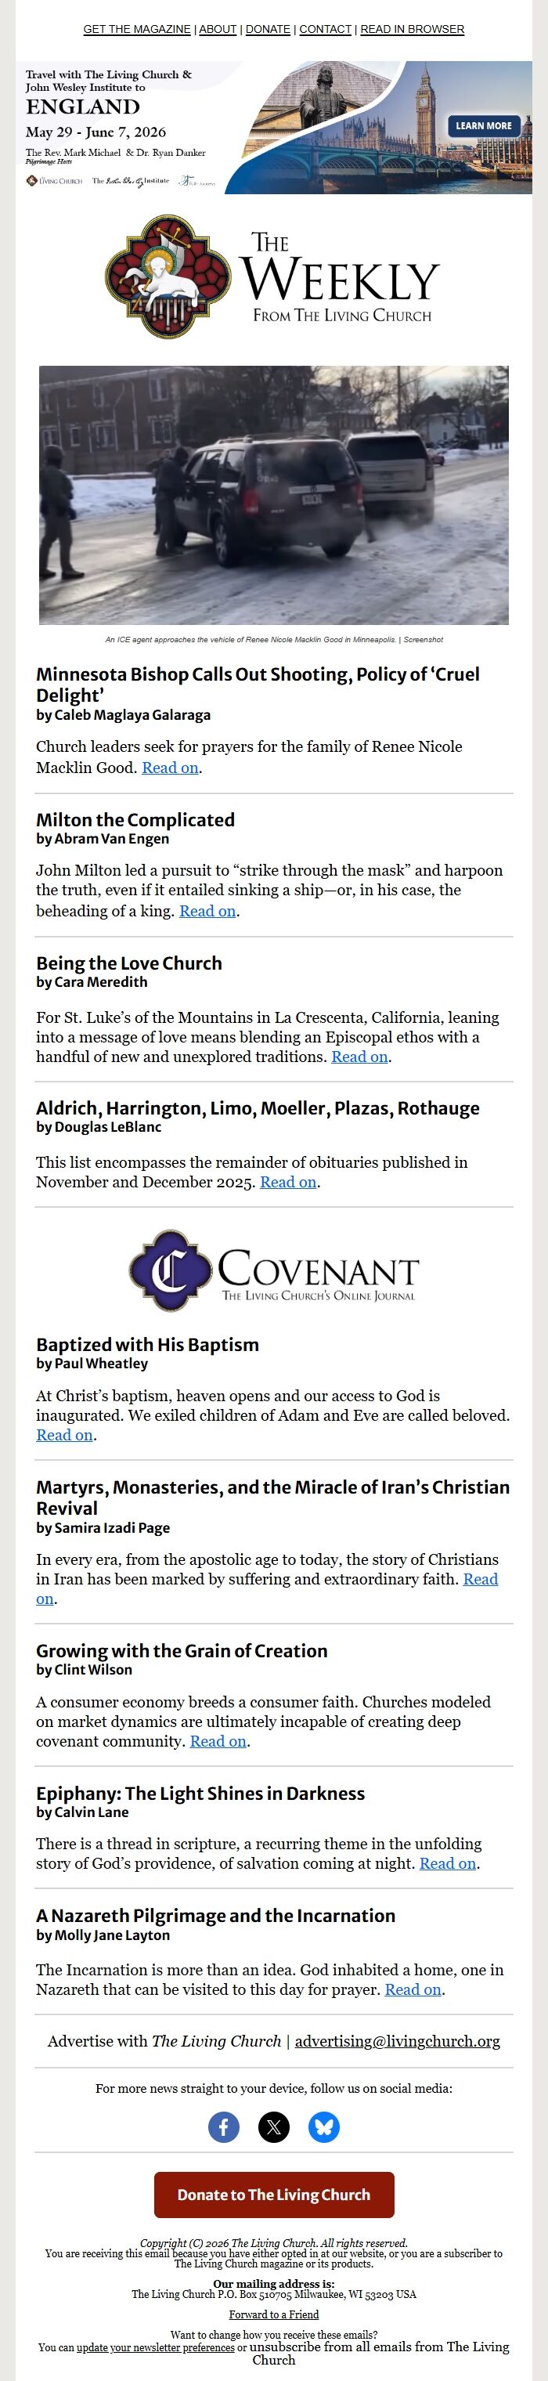Go to the About link

point(218,30)
